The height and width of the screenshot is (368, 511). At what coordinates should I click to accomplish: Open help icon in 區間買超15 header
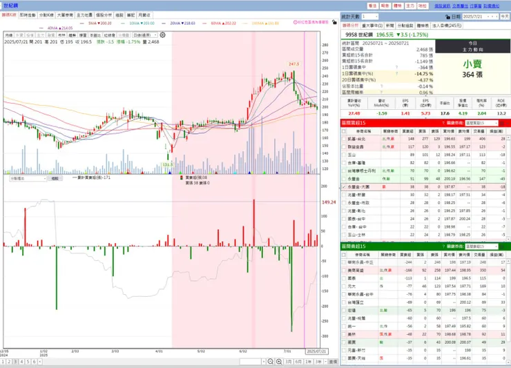(443, 123)
